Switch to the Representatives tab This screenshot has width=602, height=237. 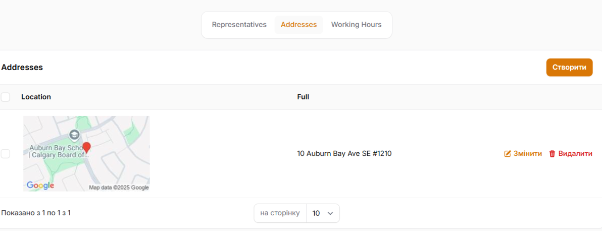(x=239, y=25)
